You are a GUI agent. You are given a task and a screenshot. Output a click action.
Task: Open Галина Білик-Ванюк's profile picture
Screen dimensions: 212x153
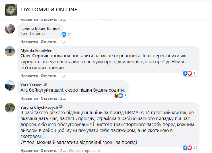10,29
